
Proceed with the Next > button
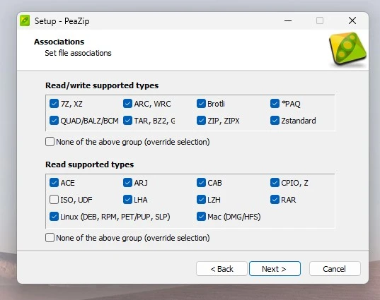click(x=275, y=268)
